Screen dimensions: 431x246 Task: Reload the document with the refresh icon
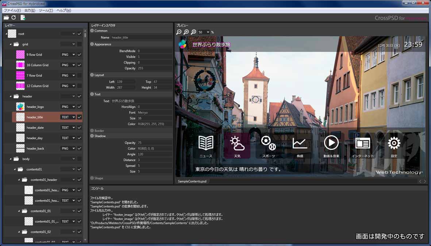tap(14, 17)
